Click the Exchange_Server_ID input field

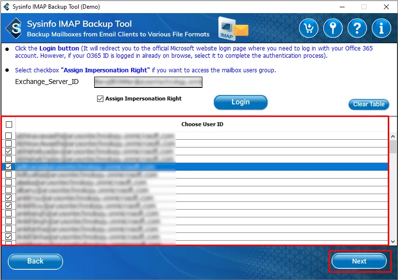(148, 82)
